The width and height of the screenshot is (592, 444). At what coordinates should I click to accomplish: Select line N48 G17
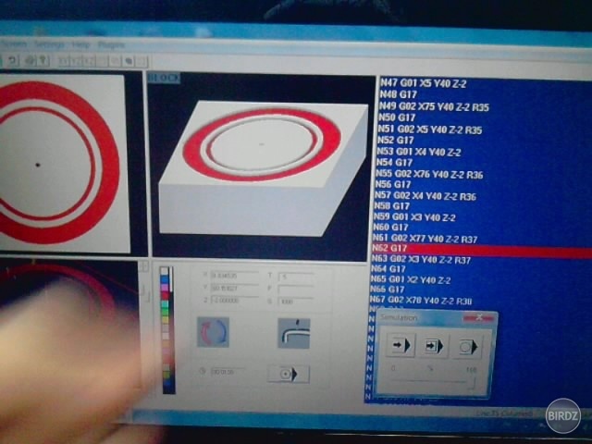click(x=399, y=94)
